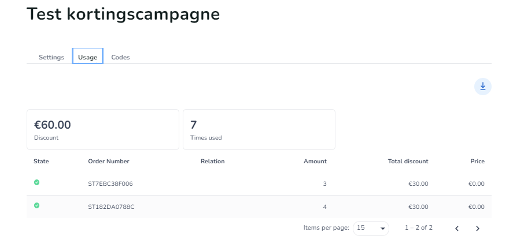Select order number ST182DA0788C row
The width and height of the screenshot is (513, 251).
tap(111, 207)
